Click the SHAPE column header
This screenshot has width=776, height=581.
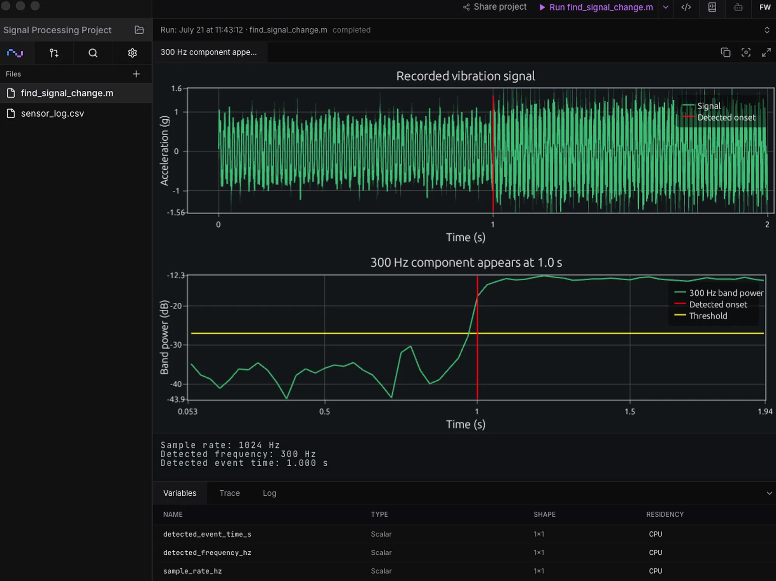(544, 514)
